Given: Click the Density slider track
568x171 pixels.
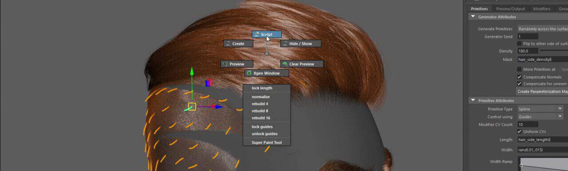Looking at the screenshot, I should tap(554, 51).
